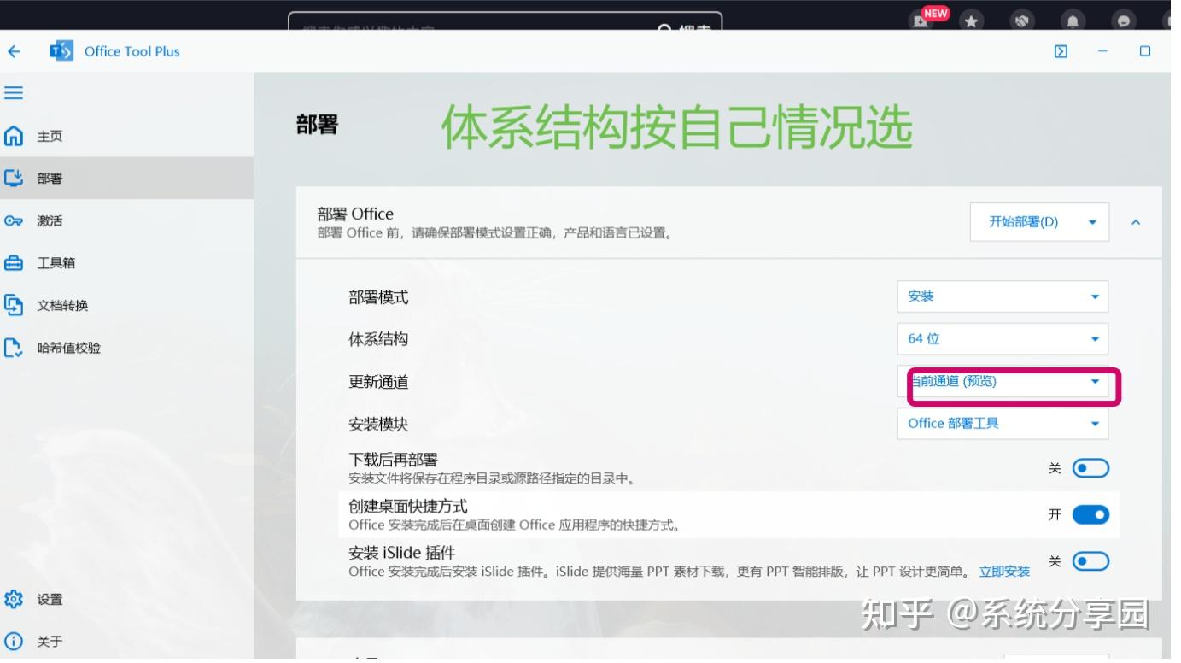Open the 部署模式 dropdown showing 安装
This screenshot has width=1181, height=663.
coord(1003,296)
